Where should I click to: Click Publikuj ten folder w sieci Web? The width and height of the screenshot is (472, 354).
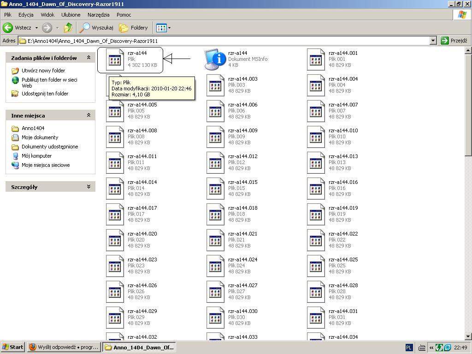(49, 83)
